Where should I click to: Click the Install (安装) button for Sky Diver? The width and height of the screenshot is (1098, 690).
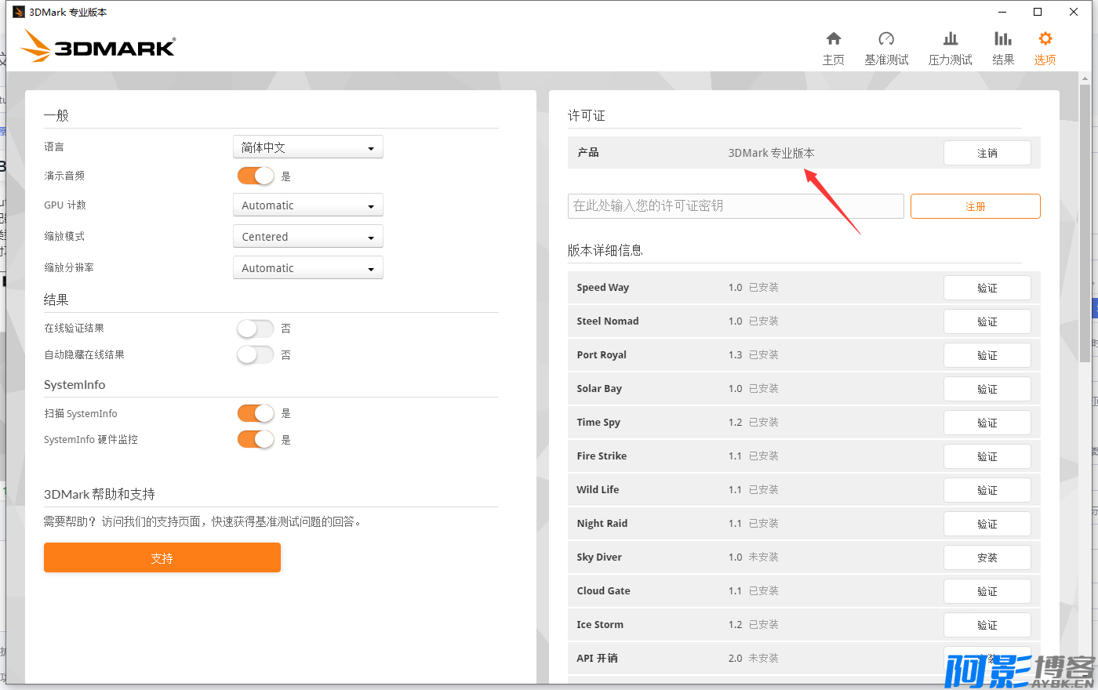(987, 557)
